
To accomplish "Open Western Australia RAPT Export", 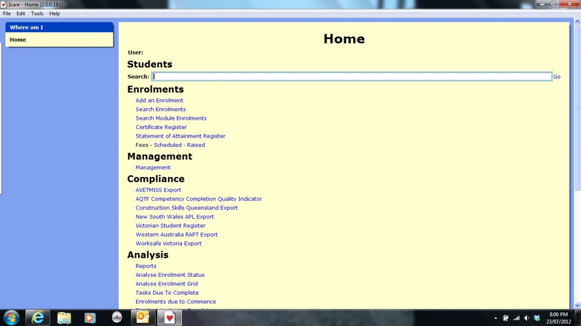I will click(177, 235).
